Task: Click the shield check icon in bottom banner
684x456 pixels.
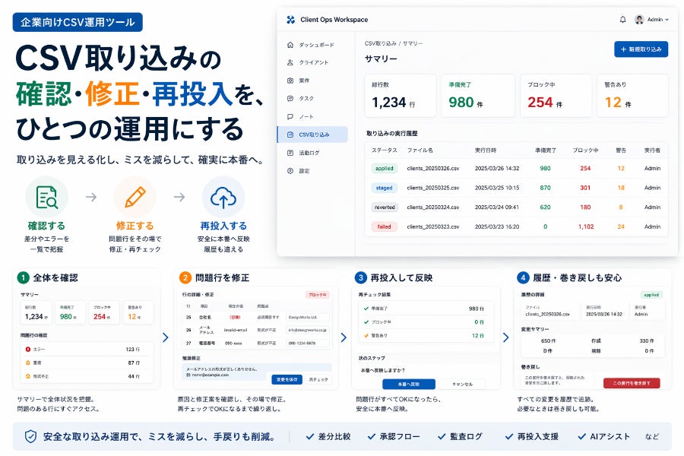Action: click(x=30, y=436)
